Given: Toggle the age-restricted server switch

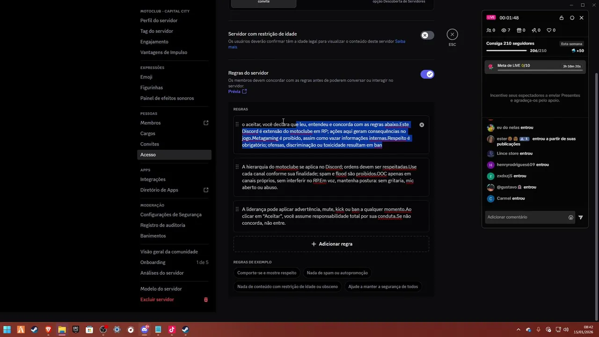Looking at the screenshot, I should [427, 35].
